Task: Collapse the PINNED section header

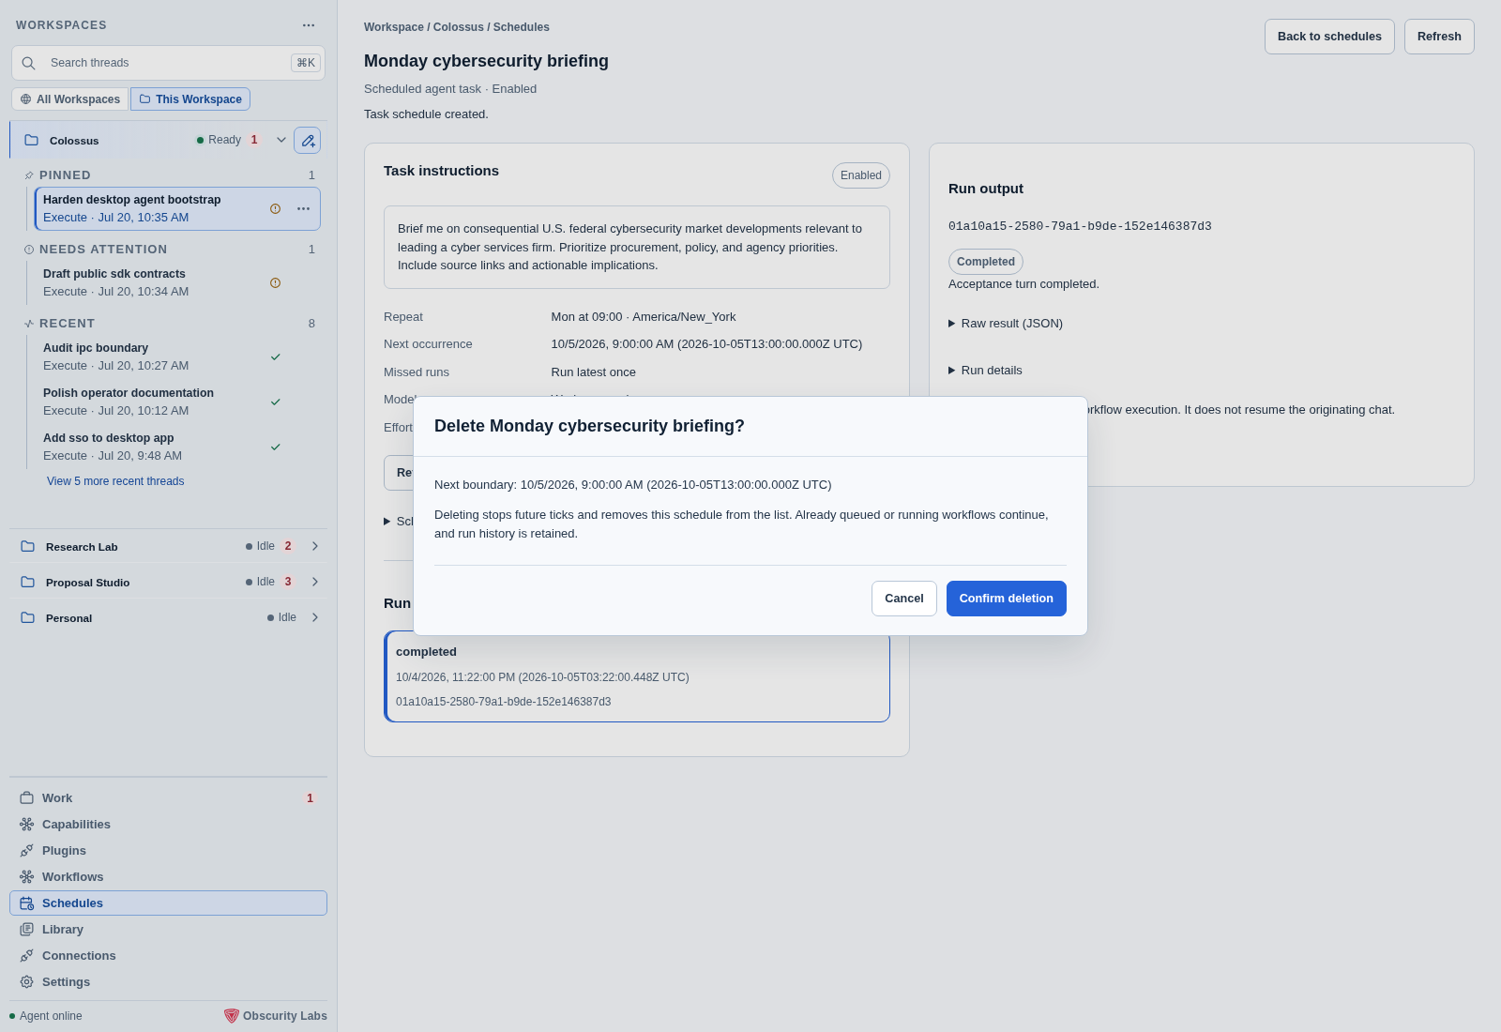Action: pos(170,175)
